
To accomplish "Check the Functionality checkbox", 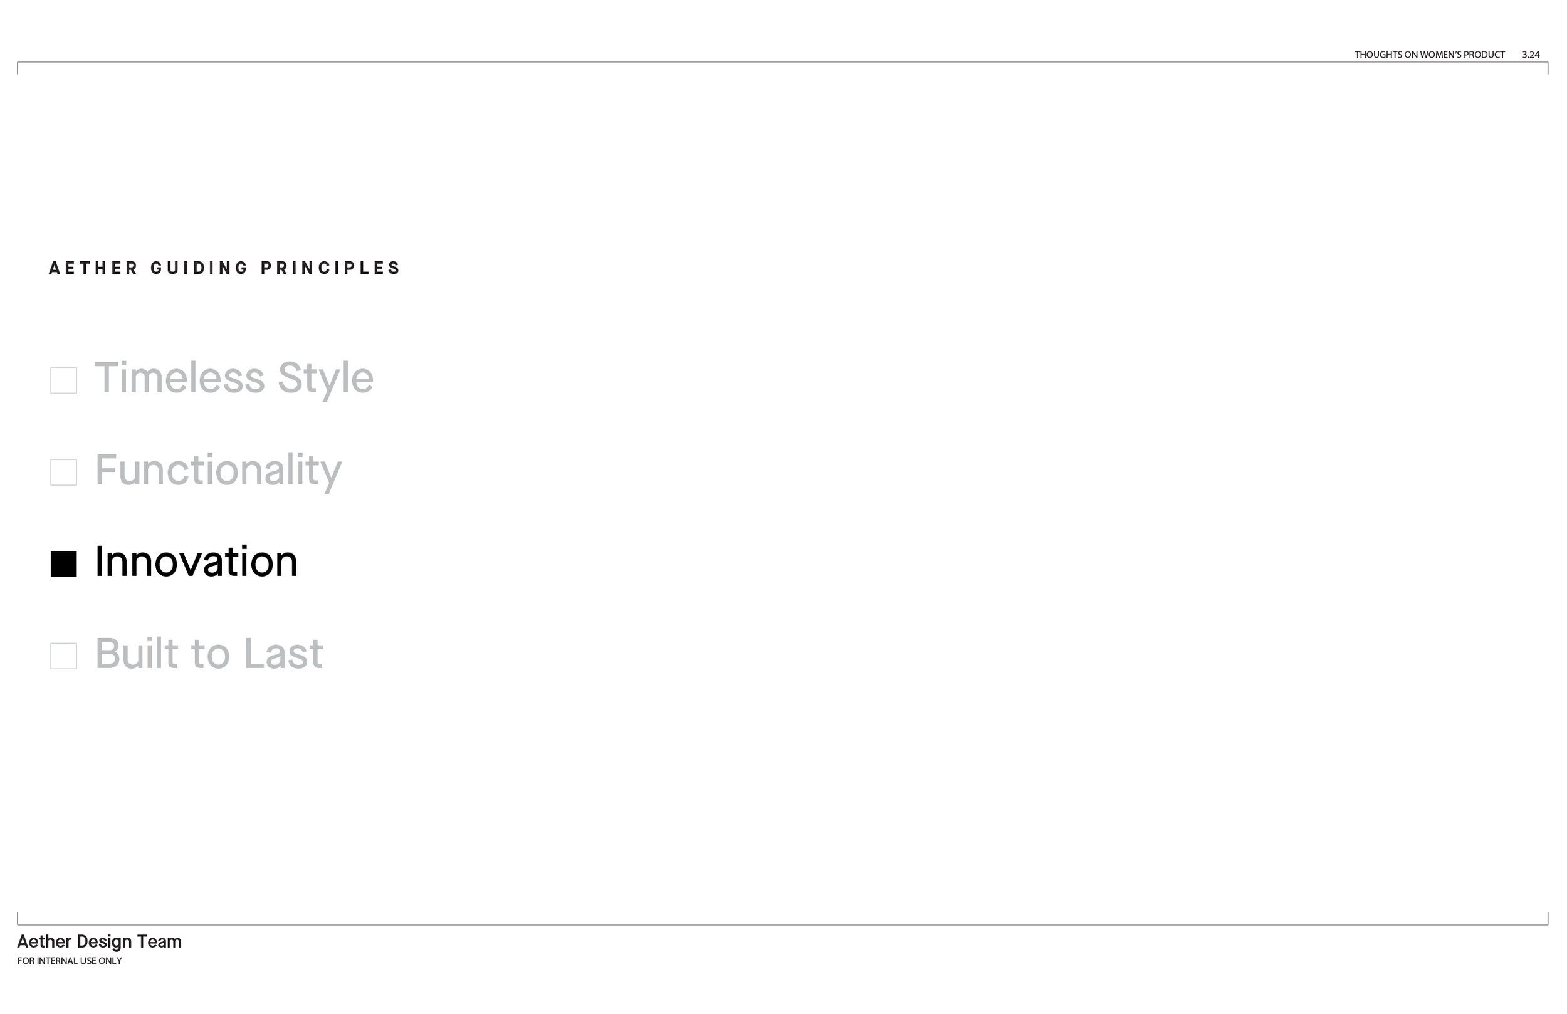I will (x=64, y=473).
